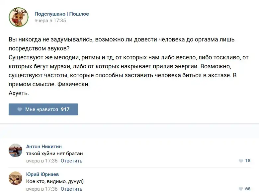The width and height of the screenshot is (259, 193).
Task: Click the heart icon inside the like button
Action: click(x=20, y=109)
